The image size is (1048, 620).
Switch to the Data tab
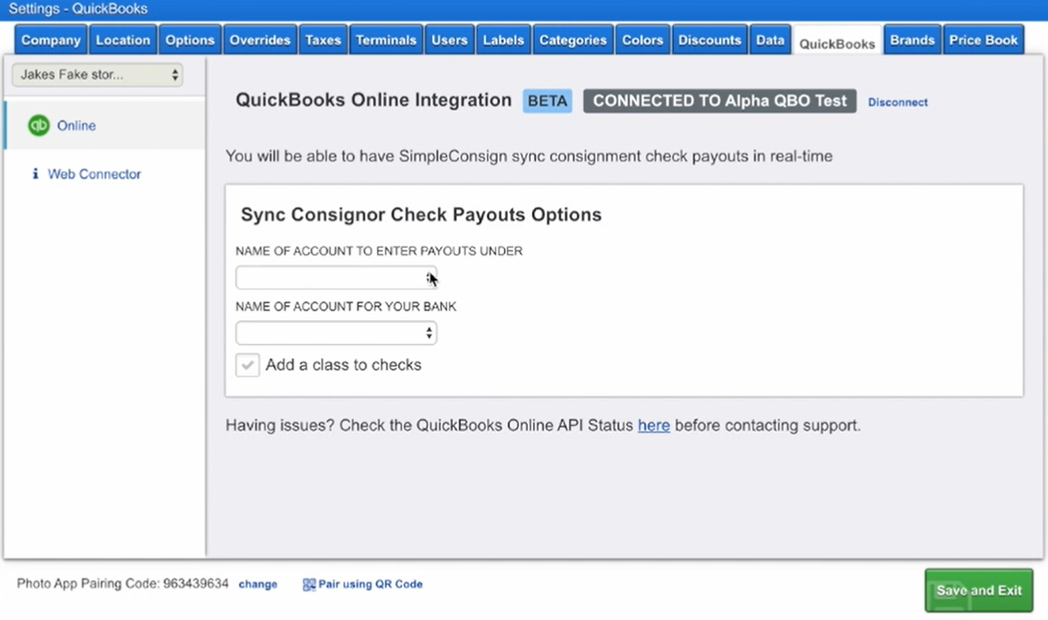tap(770, 40)
